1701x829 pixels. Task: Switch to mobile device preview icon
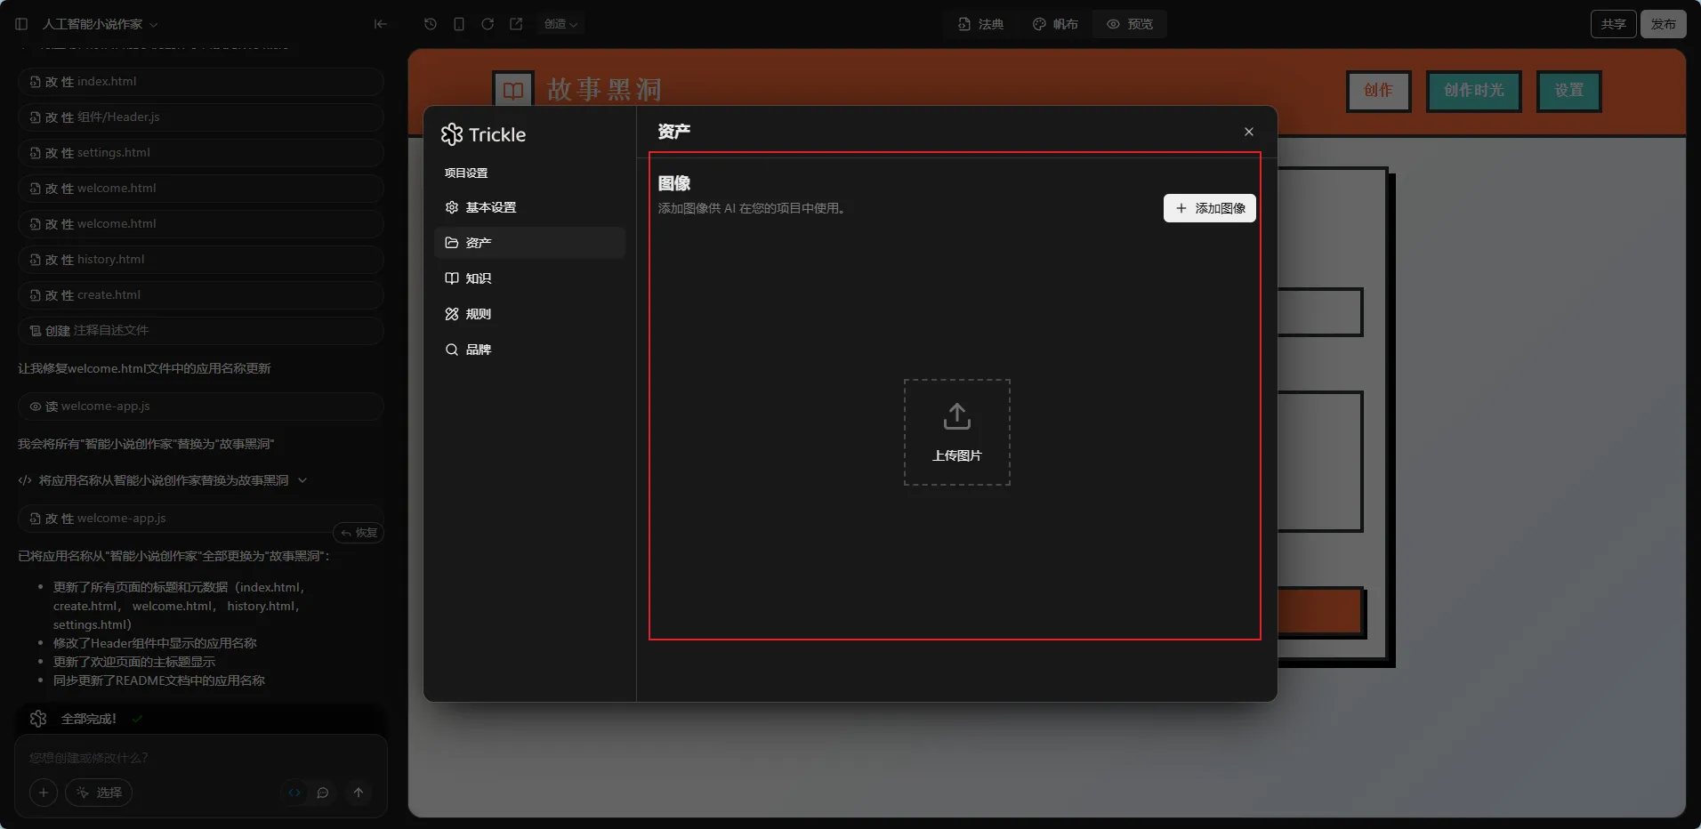pos(459,24)
